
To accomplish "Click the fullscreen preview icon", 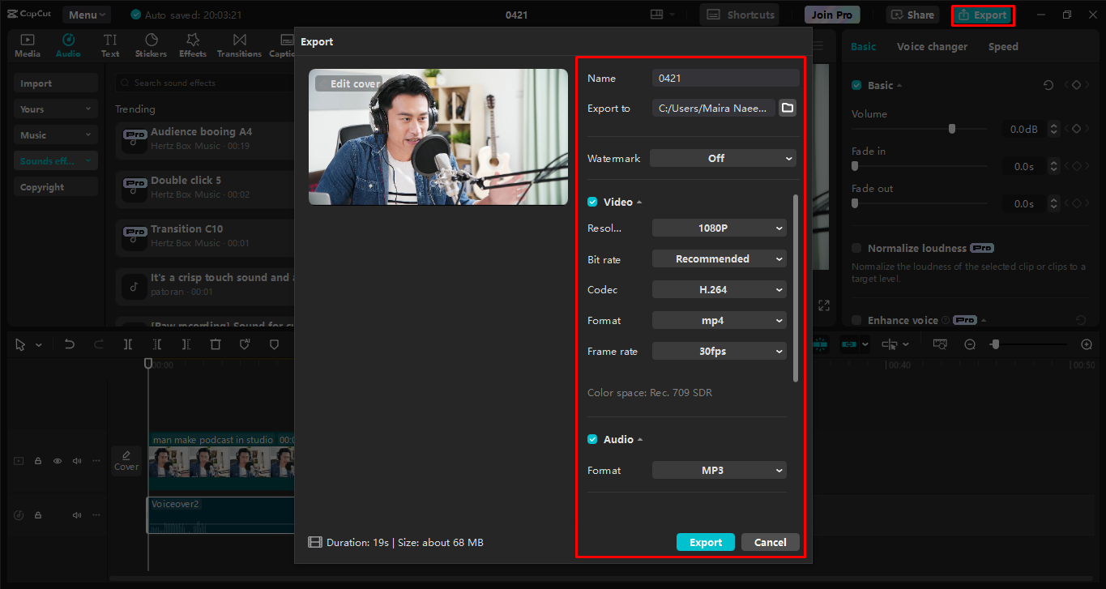I will (x=824, y=305).
